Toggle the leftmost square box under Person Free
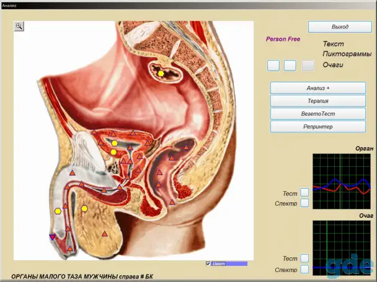 coord(273,66)
